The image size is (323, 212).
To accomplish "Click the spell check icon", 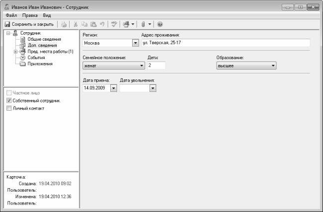I will coord(114,24).
